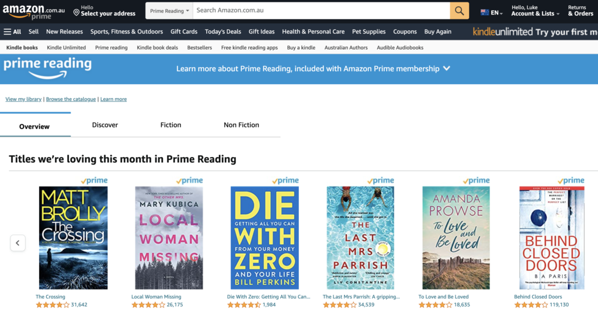The image size is (598, 317).
Task: Click Browse the catalogue link
Action: point(71,99)
